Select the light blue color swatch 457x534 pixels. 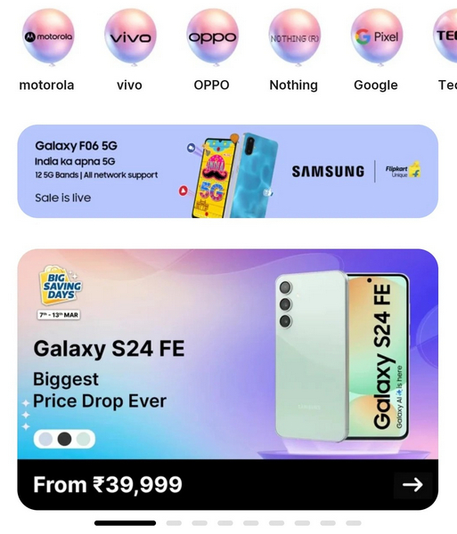tap(45, 439)
